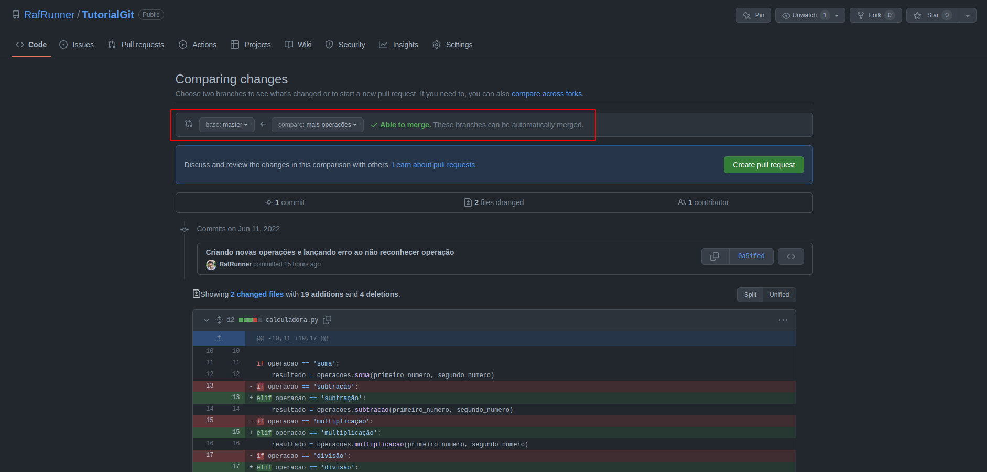Collapse the calculadora.py diff with the chevron

click(x=207, y=320)
